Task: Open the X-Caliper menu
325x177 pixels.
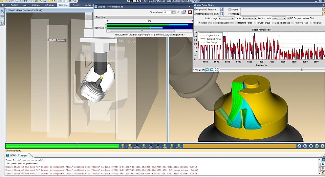Action: (49, 5)
